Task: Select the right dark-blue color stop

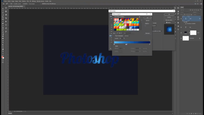Action: tap(150, 44)
